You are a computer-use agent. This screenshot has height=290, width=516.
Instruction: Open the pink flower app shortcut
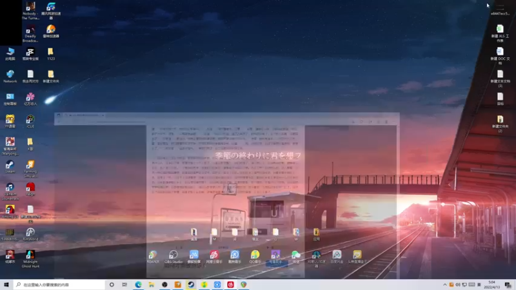(30, 99)
